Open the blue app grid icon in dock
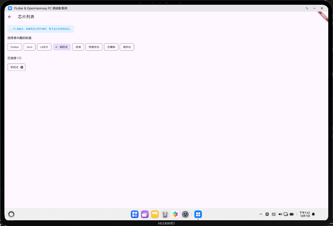Viewport: 333px width, 226px height. [134, 215]
